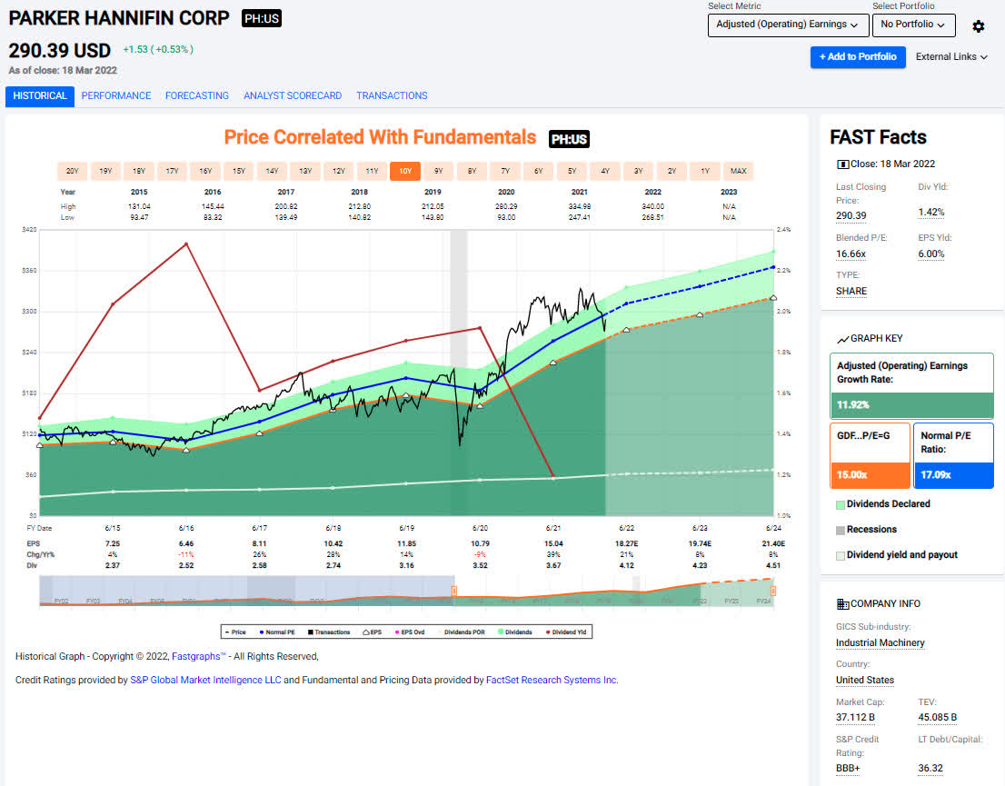Click the EPS Yld value 6.00%
1005x786 pixels.
[931, 254]
